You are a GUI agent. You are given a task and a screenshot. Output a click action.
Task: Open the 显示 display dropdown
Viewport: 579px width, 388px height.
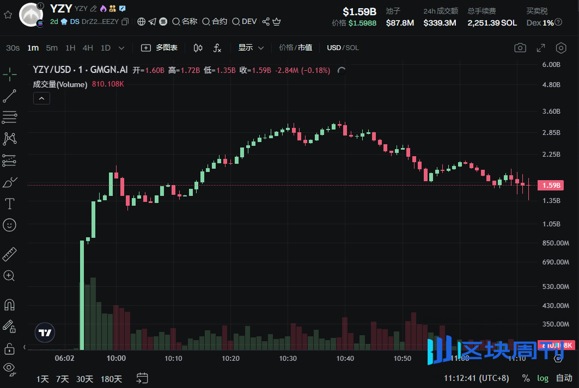click(251, 48)
